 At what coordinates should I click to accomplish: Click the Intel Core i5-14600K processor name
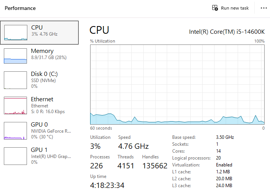226,31
